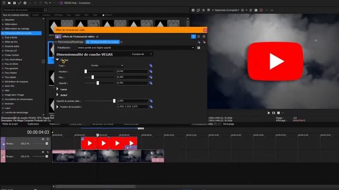Adjust 'Opacité du premier plan' slider
Viewport: 339px width, 190px height.
(114, 101)
